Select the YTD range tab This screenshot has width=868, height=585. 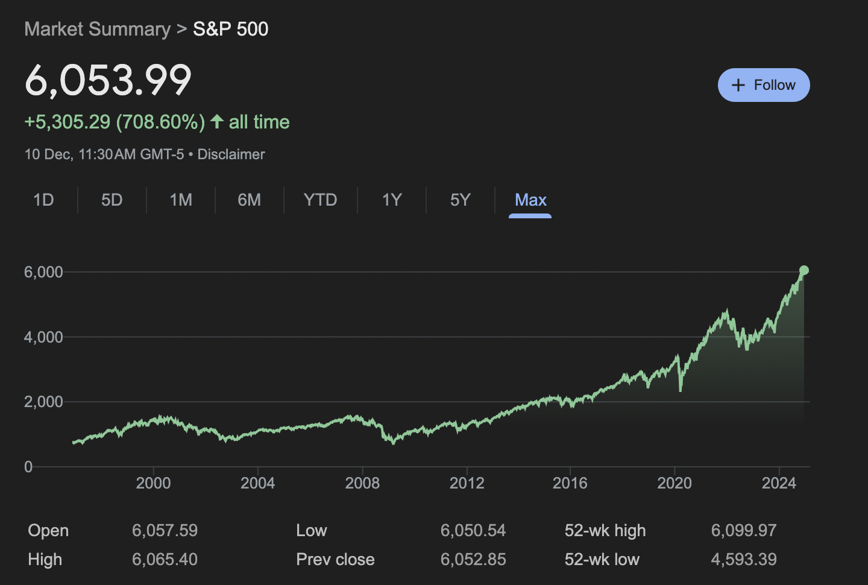[x=320, y=200]
